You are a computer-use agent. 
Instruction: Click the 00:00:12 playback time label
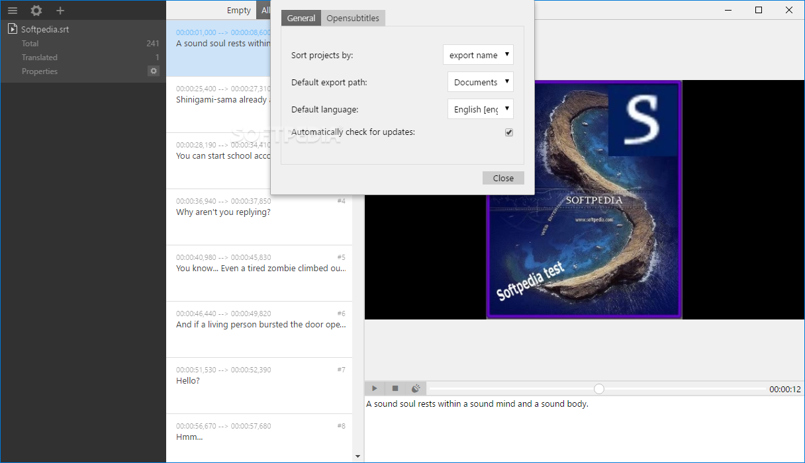pyautogui.click(x=785, y=390)
